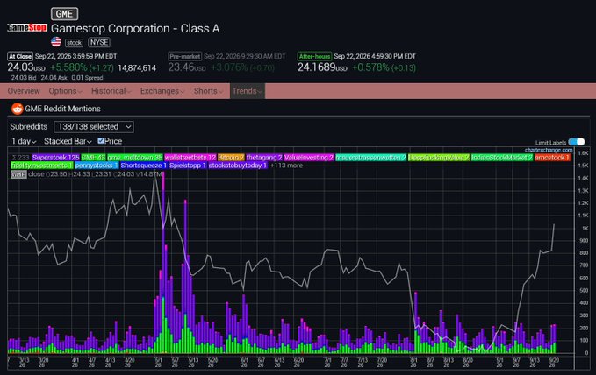Toggle Spielstopp 1 legend label

tap(188, 166)
